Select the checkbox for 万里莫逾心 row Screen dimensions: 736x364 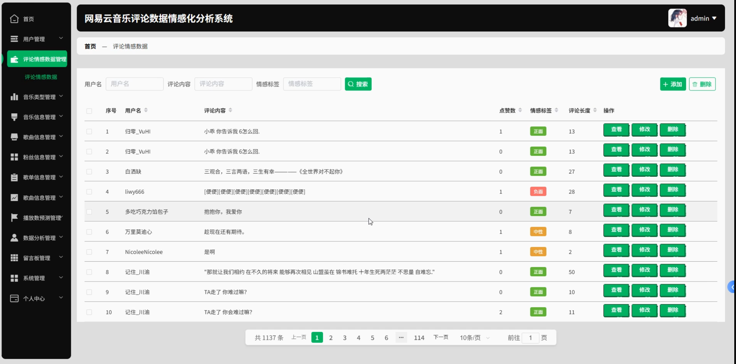pos(89,232)
